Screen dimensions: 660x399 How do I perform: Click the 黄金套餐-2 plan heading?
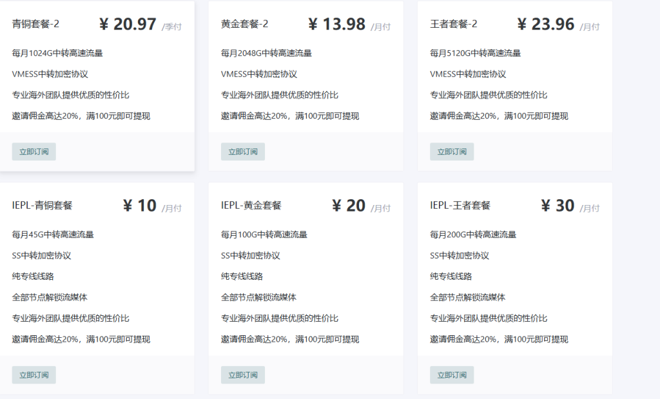click(x=244, y=24)
